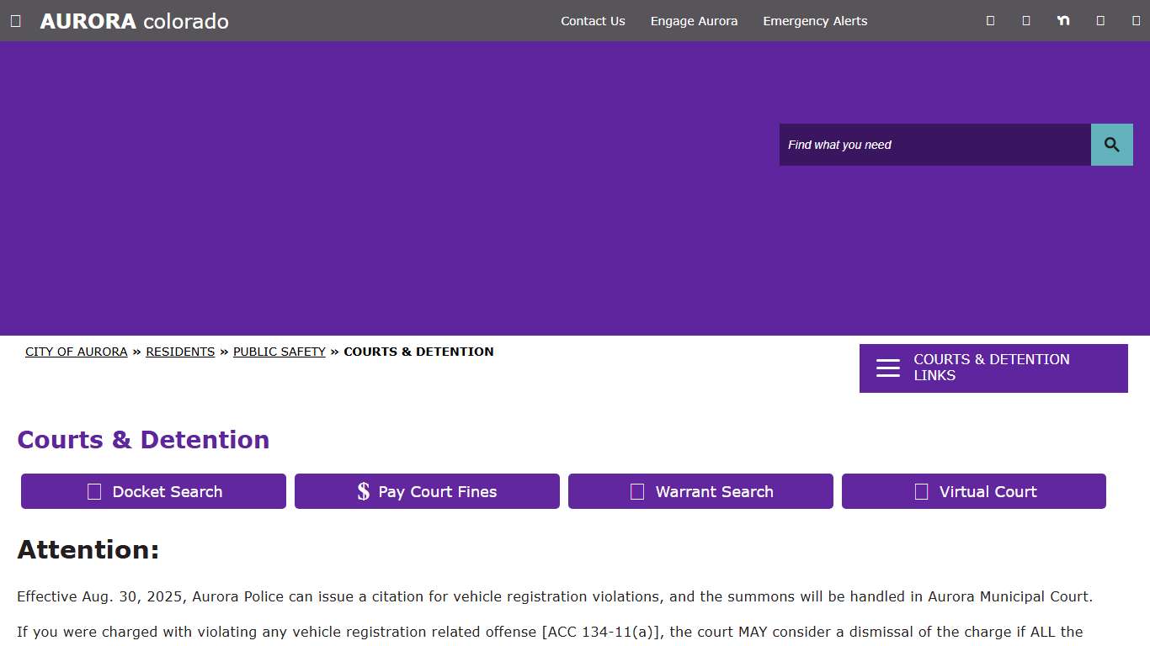
Task: Click the leftmost social icon in the header
Action: 990,21
